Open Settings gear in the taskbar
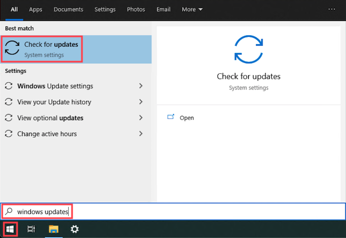The image size is (346, 238). (x=75, y=229)
